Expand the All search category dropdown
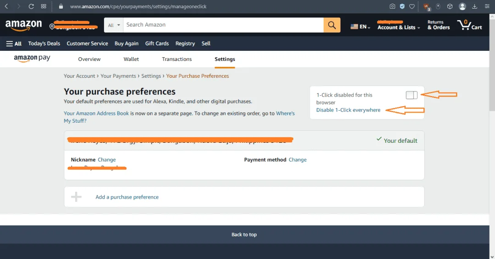This screenshot has height=259, width=495. (x=114, y=25)
